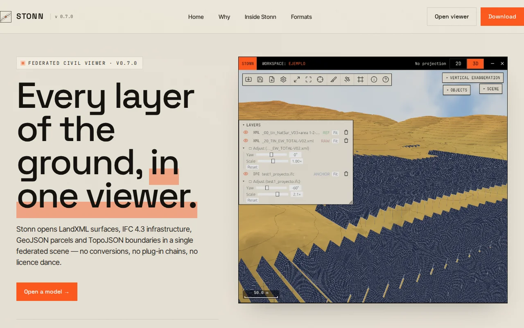
Task: Switch the viewer to 3D mode
Action: [x=475, y=64]
